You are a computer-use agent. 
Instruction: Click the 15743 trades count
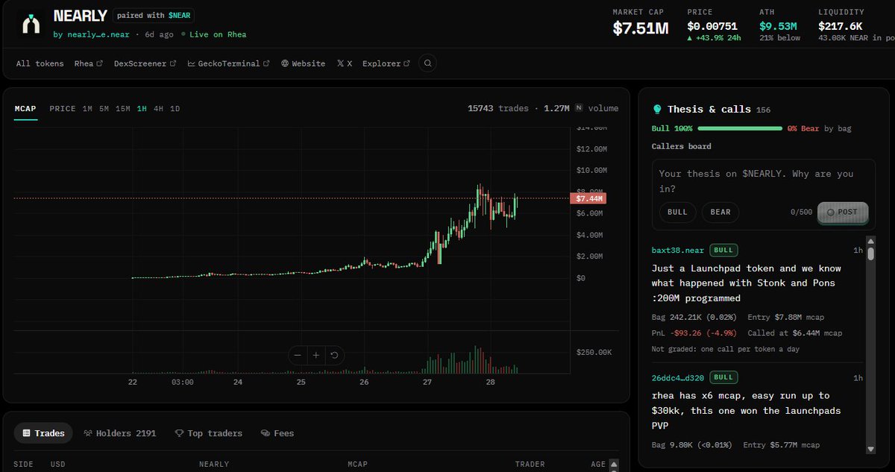tap(498, 108)
